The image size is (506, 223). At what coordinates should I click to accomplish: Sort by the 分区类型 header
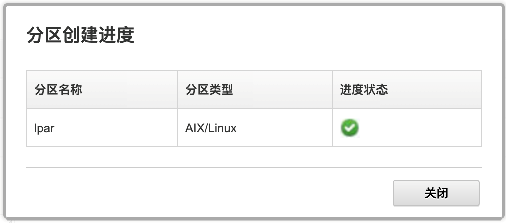[209, 90]
